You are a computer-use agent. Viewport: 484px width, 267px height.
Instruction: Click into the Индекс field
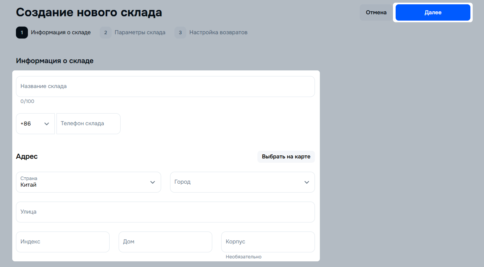pyautogui.click(x=63, y=242)
